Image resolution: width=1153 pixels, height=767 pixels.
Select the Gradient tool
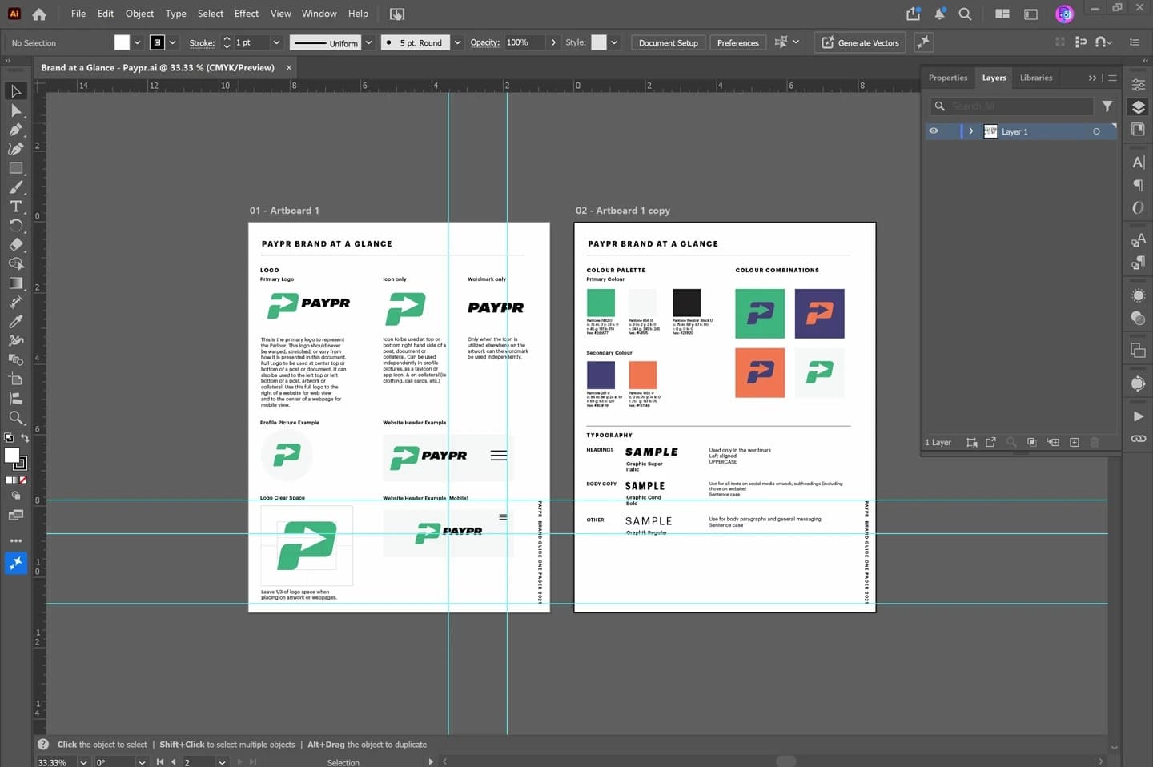[15, 283]
